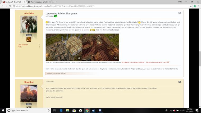Click JohnLuke's gold shield trophy icon
The width and height of the screenshot is (201, 113).
tap(29, 39)
